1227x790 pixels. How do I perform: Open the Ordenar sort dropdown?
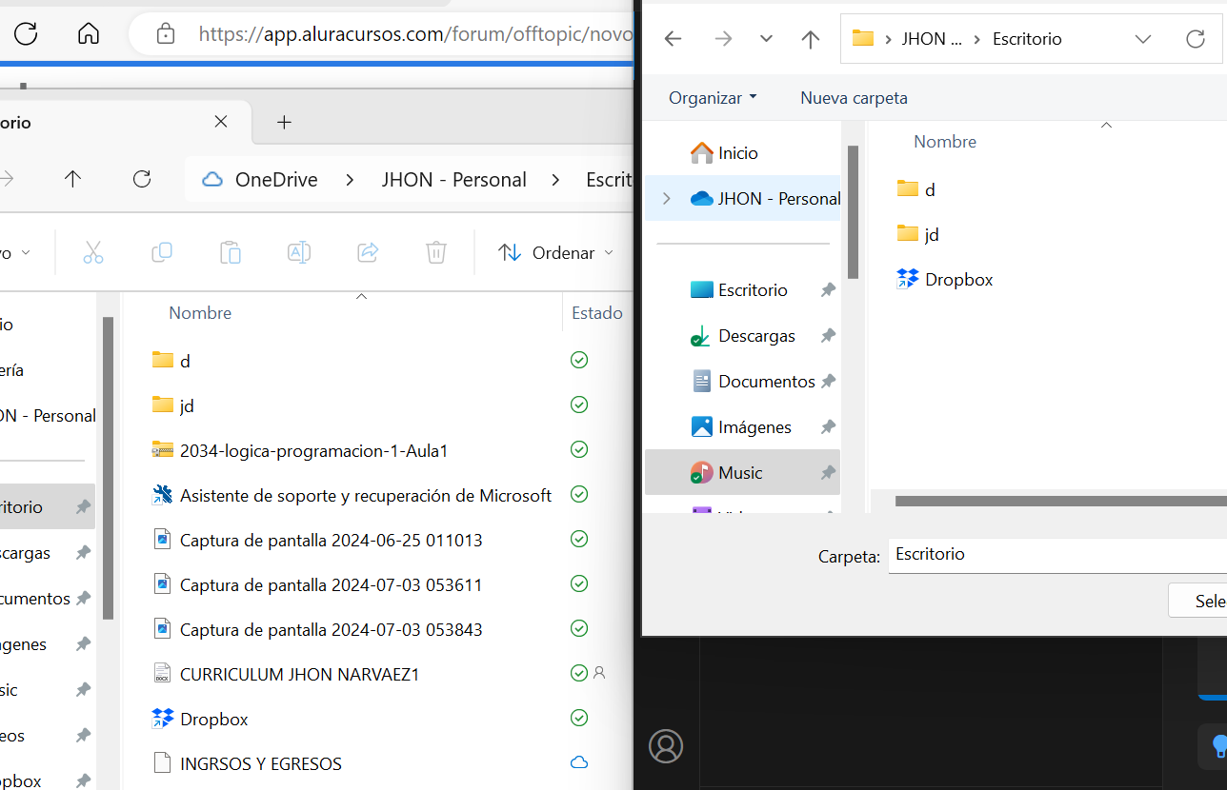coord(556,252)
